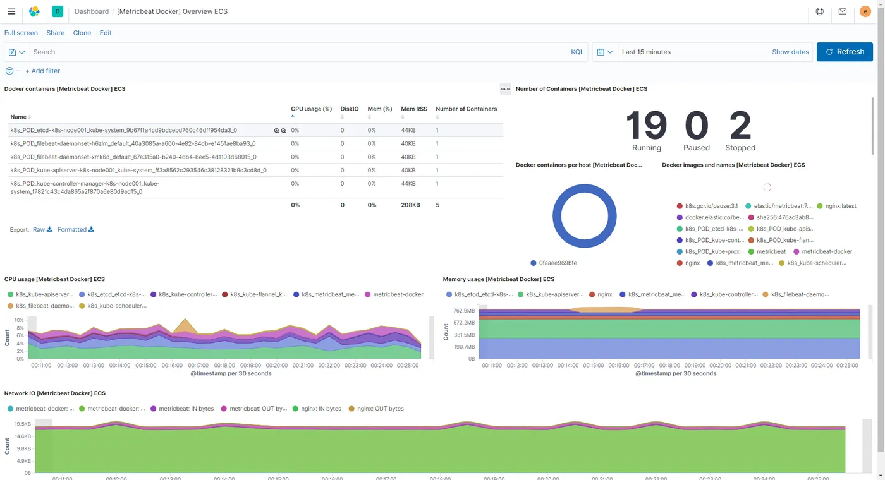This screenshot has width=885, height=480.
Task: Toggle k8s.gcr.io/pause:3.1 legend entry
Action: pyautogui.click(x=707, y=206)
